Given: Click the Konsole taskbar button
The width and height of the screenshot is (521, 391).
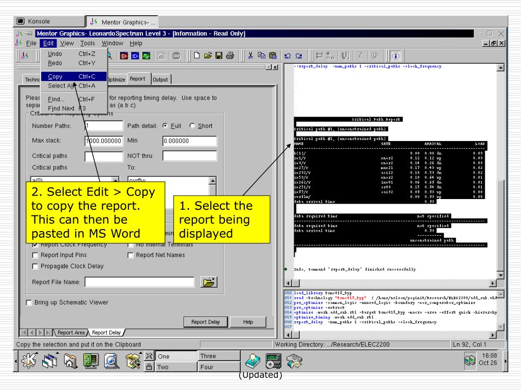Looking at the screenshot, I should 49,21.
